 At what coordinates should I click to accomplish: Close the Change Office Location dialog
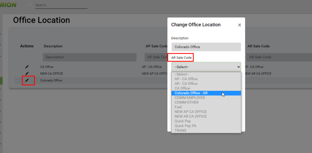tap(239, 25)
